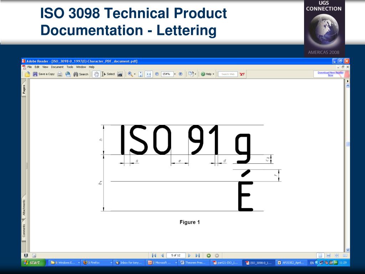Select Single Page layout icon
The image size is (365, 274).
(x=320, y=255)
